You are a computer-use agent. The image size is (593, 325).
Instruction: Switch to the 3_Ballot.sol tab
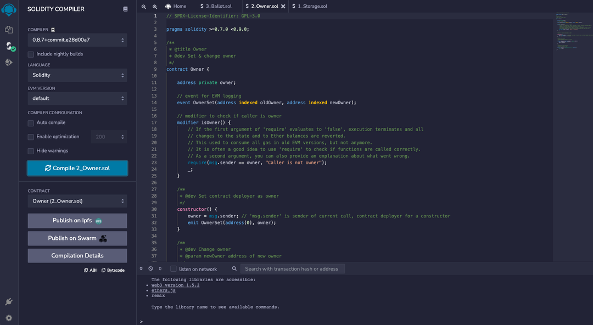218,7
